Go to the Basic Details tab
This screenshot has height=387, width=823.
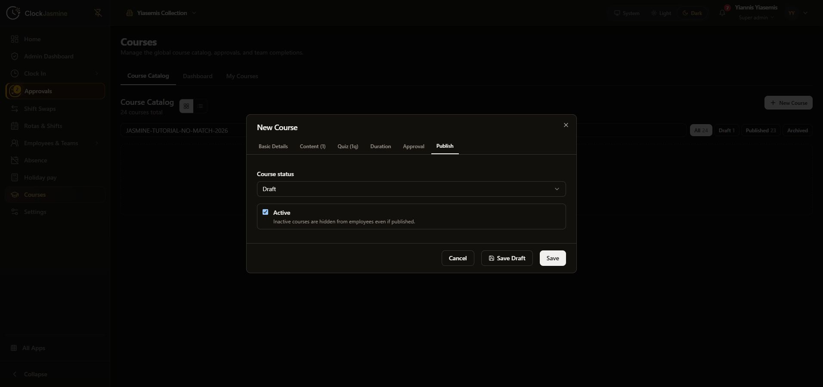pos(273,146)
